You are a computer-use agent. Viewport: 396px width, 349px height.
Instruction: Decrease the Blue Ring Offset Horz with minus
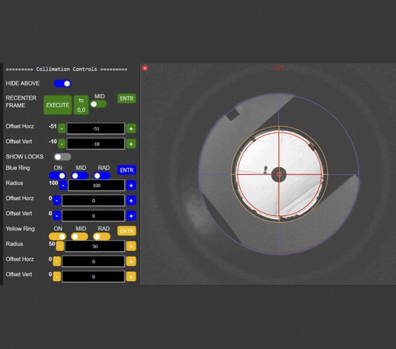(x=57, y=201)
